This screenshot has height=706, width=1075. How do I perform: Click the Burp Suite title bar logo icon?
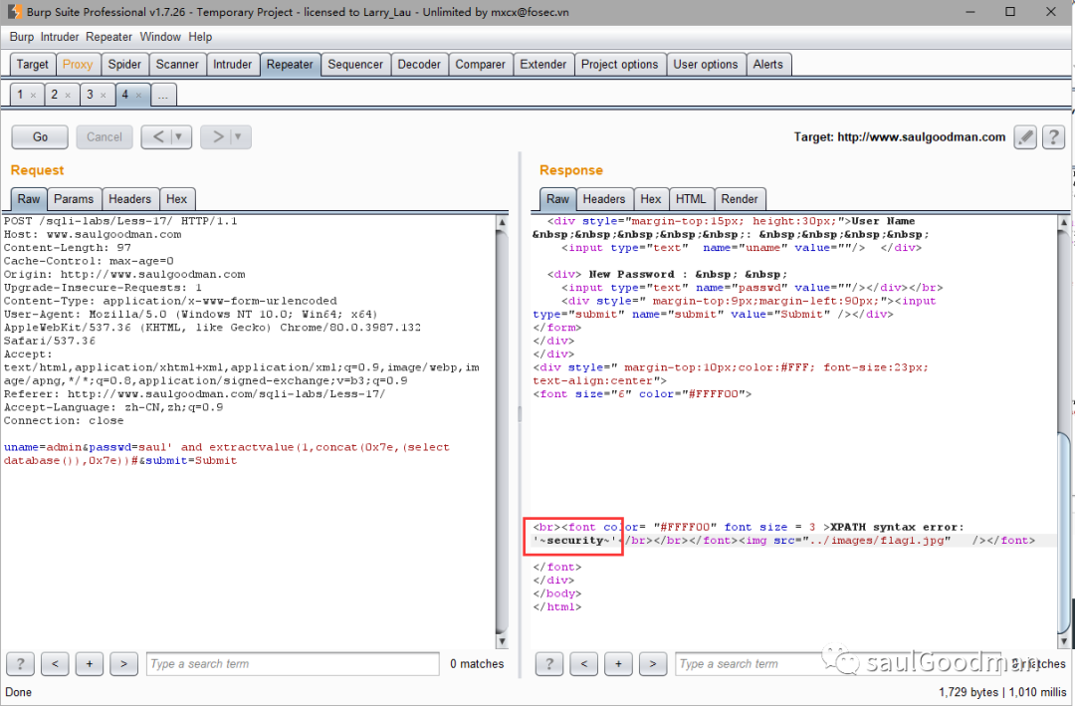14,12
